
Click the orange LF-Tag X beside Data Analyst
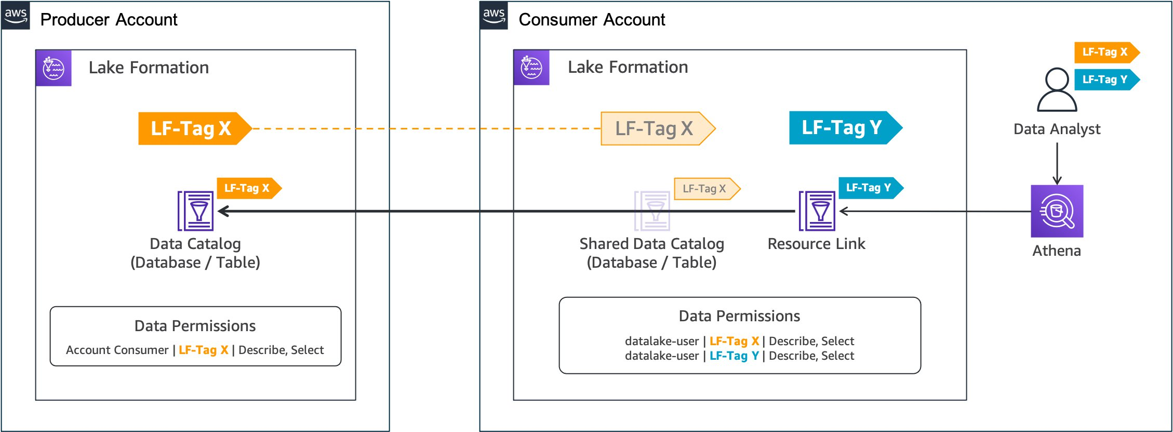click(1107, 52)
